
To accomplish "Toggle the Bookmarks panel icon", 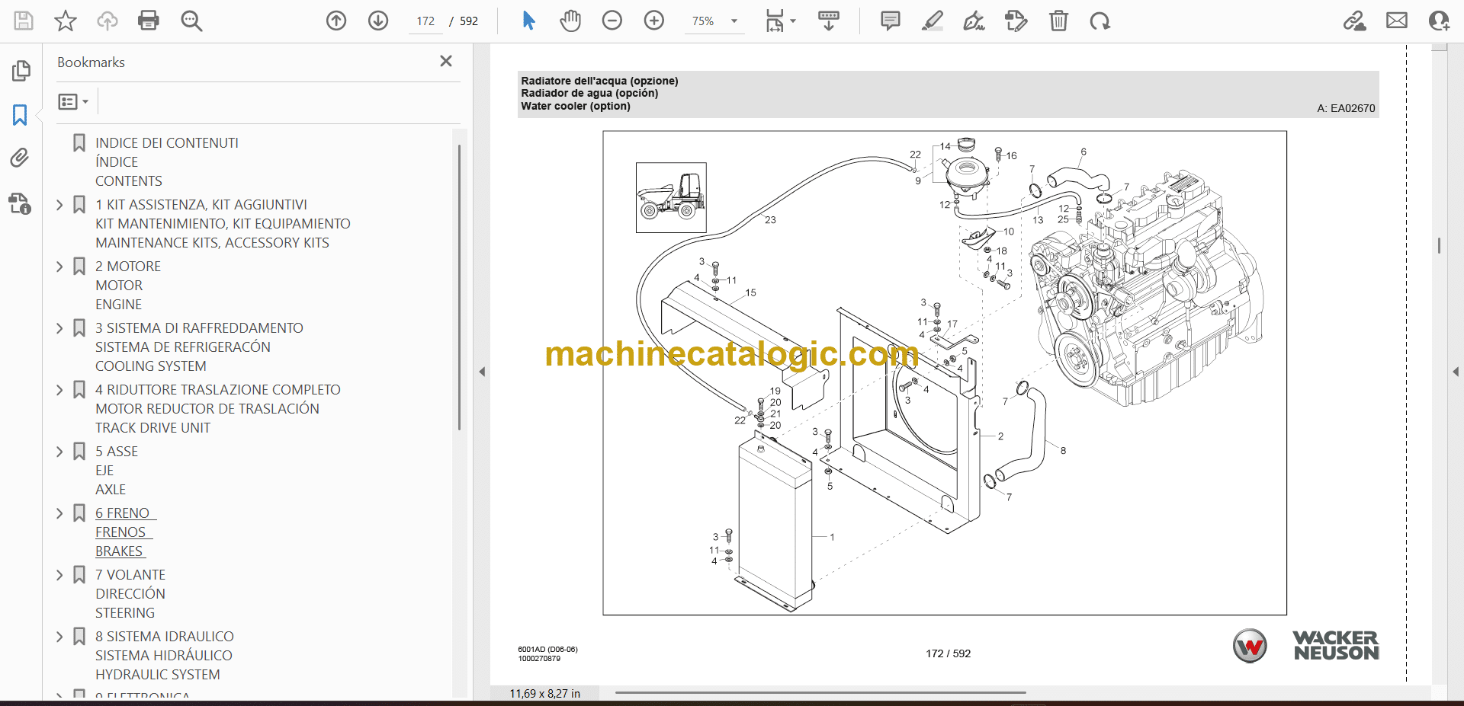I will pos(21,115).
